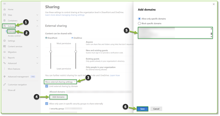Close the Add domains panel
This screenshot has width=220, height=116.
click(214, 4)
